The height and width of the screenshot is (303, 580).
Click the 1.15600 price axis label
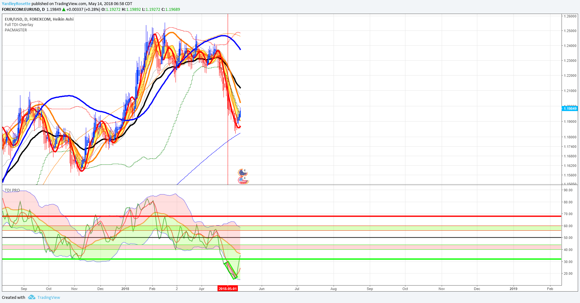point(570,175)
